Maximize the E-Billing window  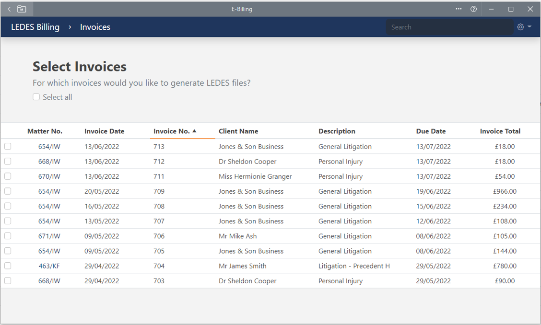511,9
